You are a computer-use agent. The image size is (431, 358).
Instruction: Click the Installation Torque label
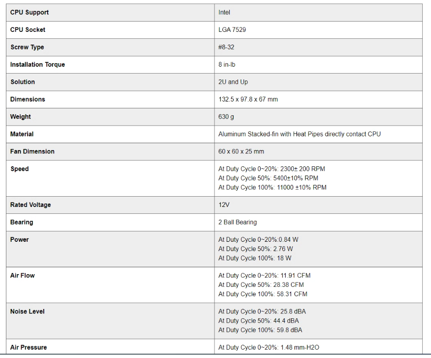37,65
